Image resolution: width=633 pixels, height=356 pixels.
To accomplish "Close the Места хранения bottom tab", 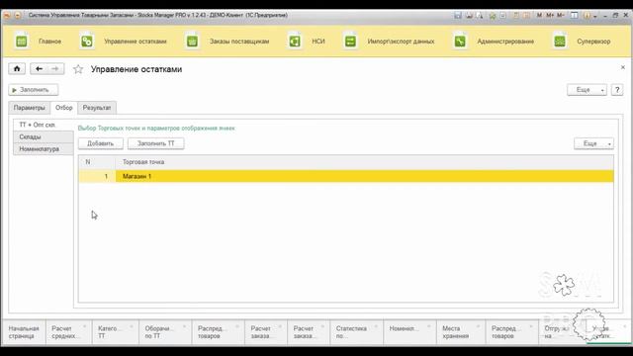I will point(479,326).
